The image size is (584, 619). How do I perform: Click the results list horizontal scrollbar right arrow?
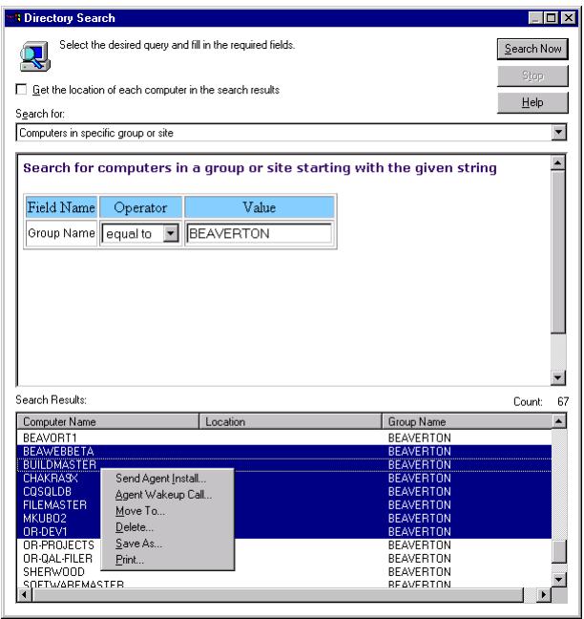pos(543,595)
